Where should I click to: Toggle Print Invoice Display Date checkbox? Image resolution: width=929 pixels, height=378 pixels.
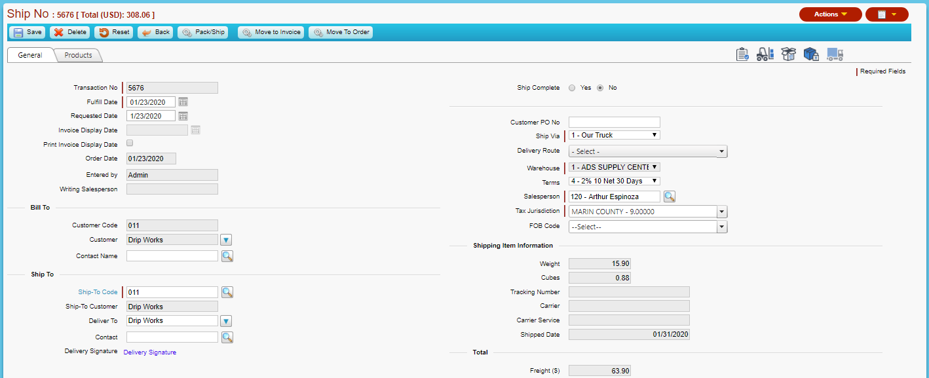point(130,143)
